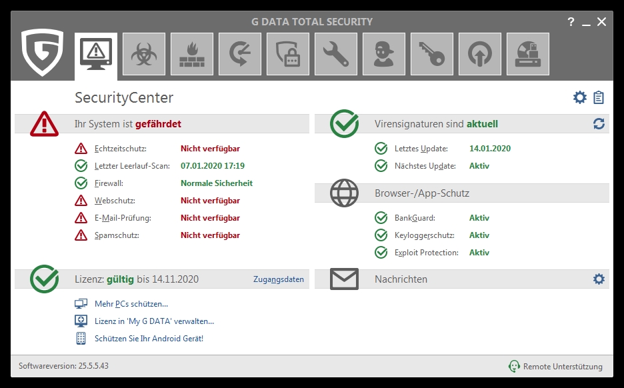Click the BankGuard check icon

click(x=381, y=218)
